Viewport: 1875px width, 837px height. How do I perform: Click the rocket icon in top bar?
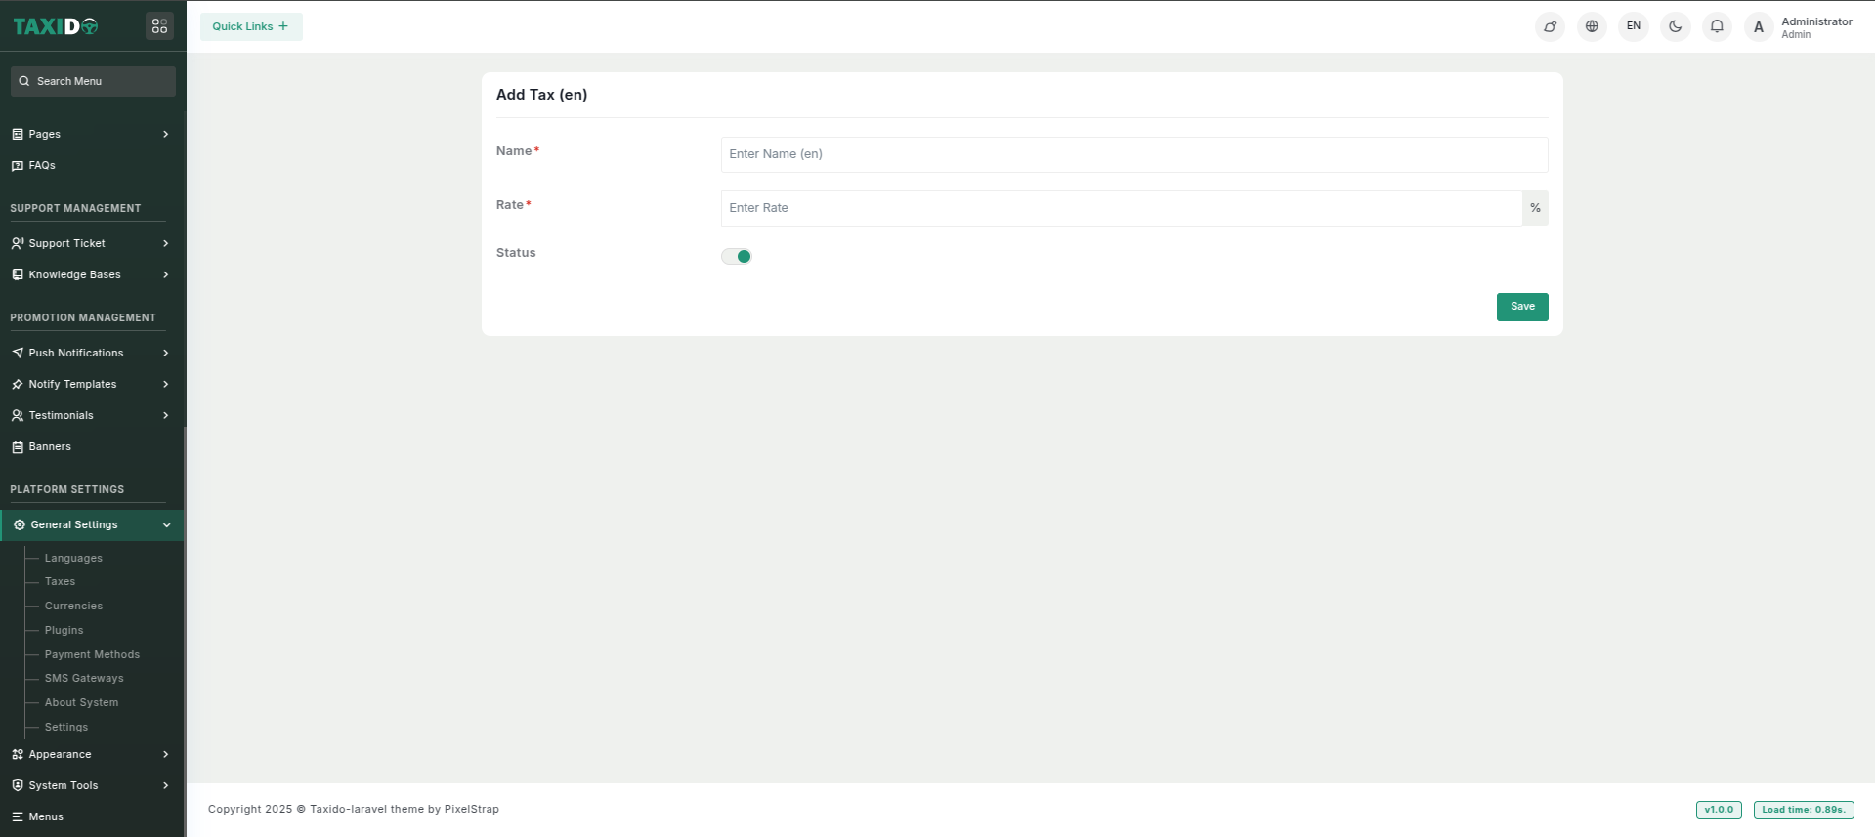[1550, 26]
